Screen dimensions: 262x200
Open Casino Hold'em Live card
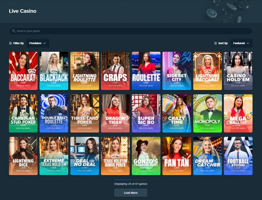click(x=238, y=71)
